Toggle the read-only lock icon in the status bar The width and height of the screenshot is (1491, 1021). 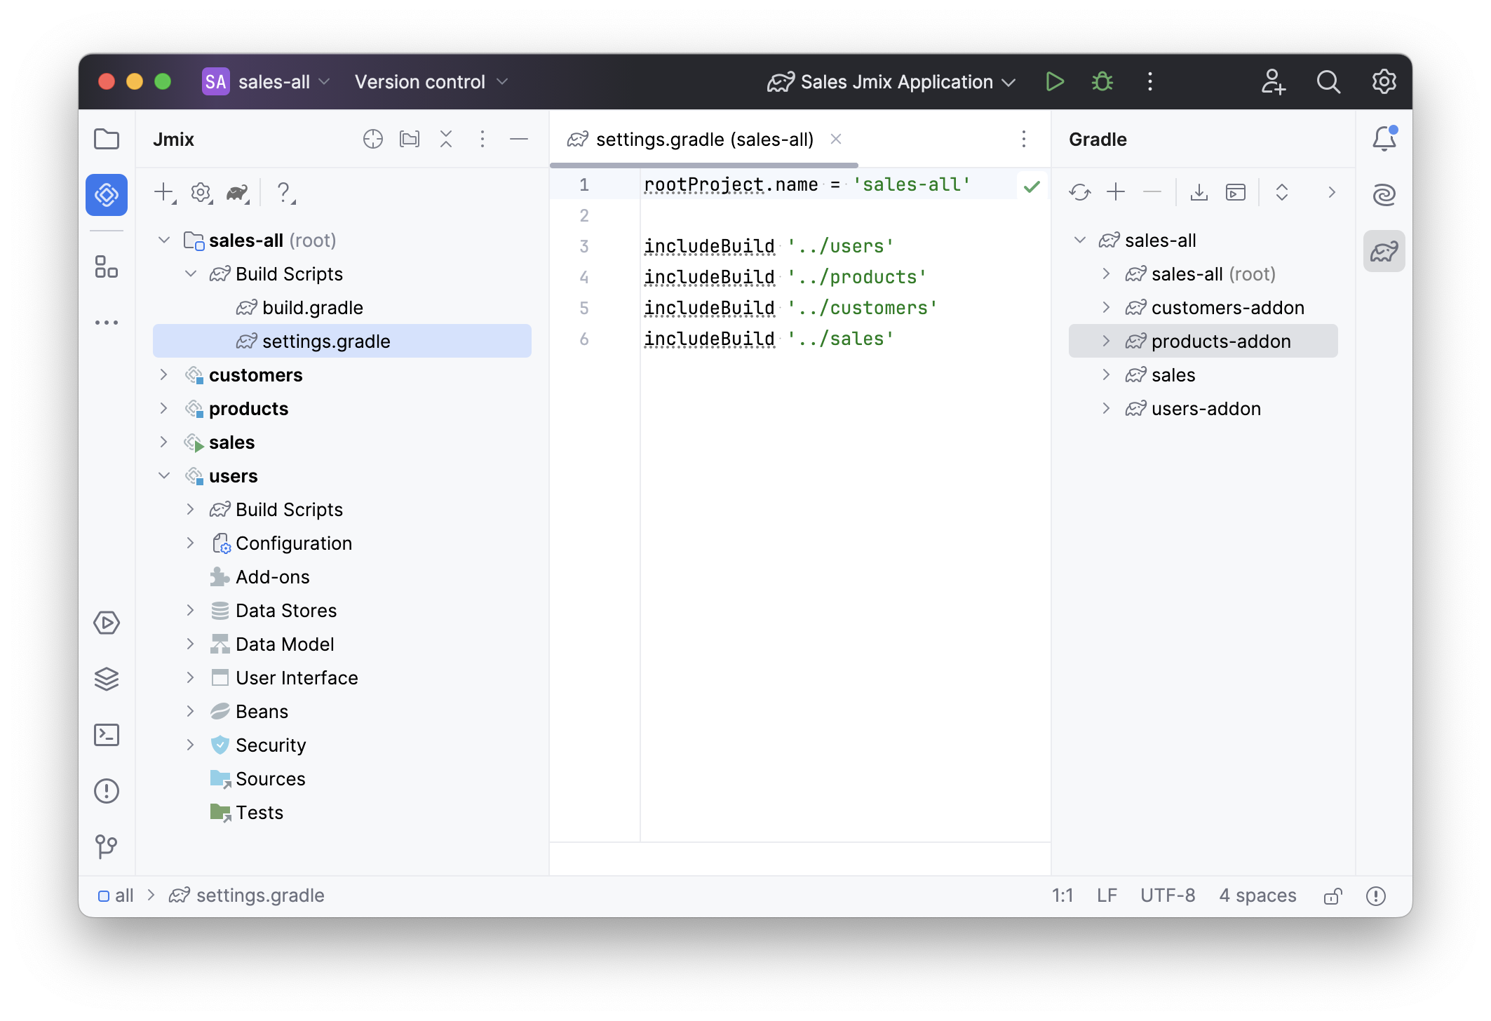(1333, 895)
